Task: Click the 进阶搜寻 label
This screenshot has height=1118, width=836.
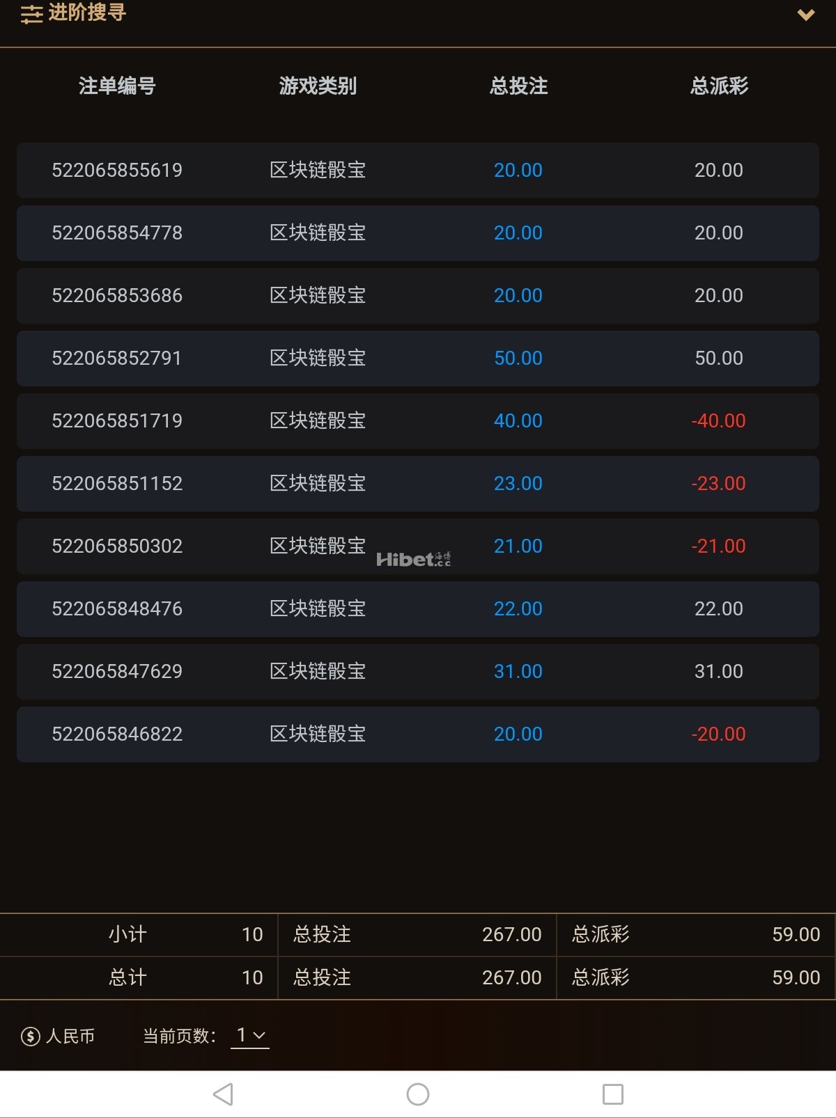Action: [87, 13]
